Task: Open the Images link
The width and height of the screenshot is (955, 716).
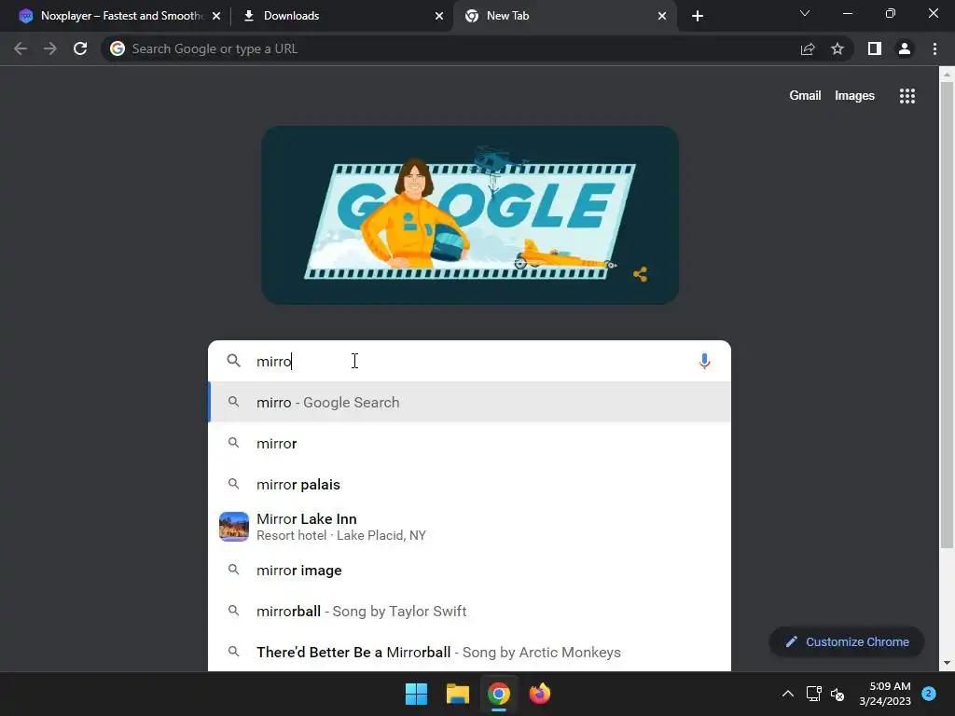Action: (x=854, y=96)
